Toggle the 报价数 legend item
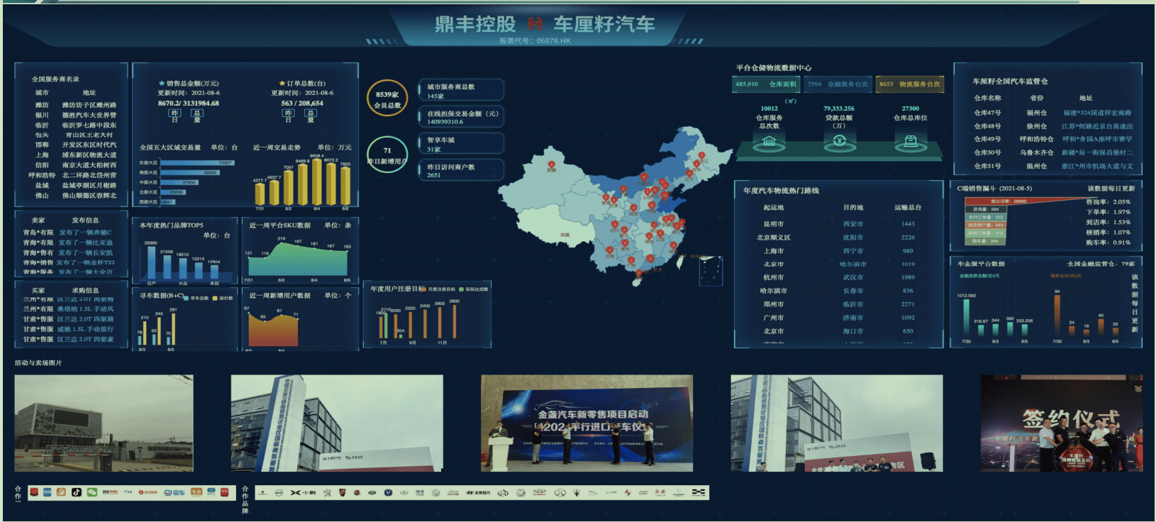1156x522 pixels. 223,298
